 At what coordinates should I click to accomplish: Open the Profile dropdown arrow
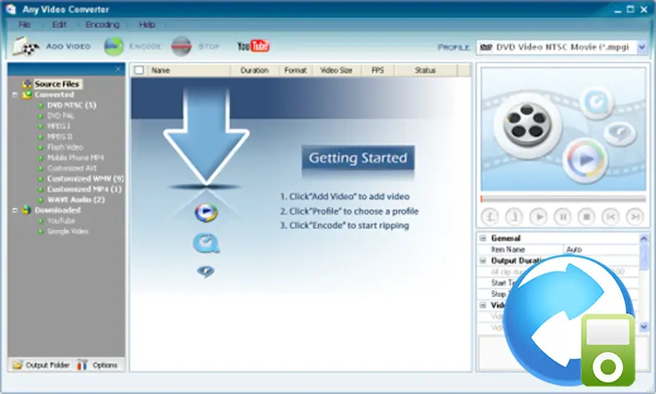pyautogui.click(x=642, y=48)
